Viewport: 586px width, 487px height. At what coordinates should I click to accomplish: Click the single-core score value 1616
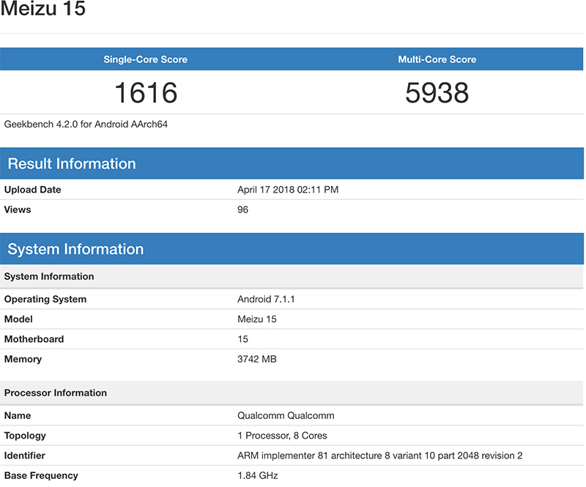[146, 92]
